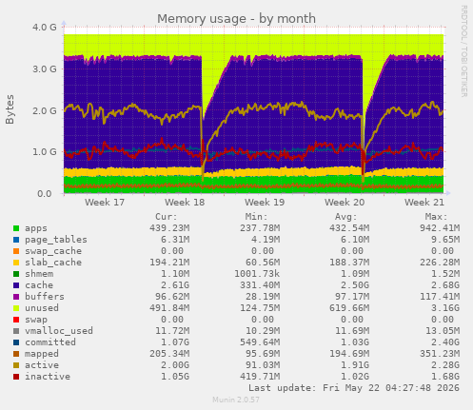Click the cache dark blue swatch
This screenshot has height=410, width=473.
coord(16,285)
